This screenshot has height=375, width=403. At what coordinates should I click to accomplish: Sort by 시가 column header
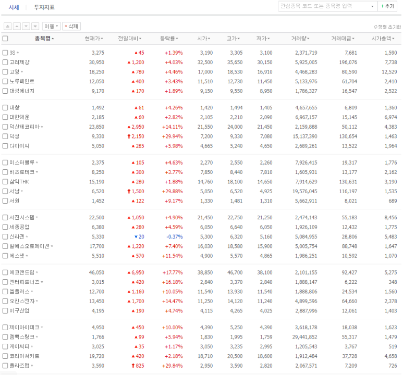[x=203, y=39]
